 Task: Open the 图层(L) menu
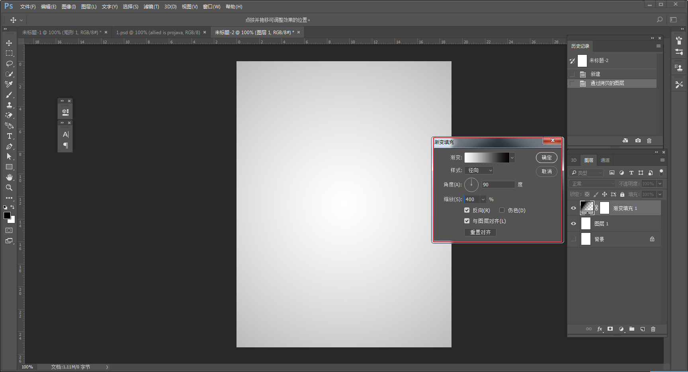pyautogui.click(x=89, y=7)
